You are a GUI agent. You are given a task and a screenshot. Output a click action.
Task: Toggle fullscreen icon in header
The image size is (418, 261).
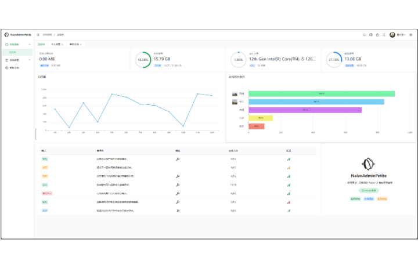(x=384, y=35)
